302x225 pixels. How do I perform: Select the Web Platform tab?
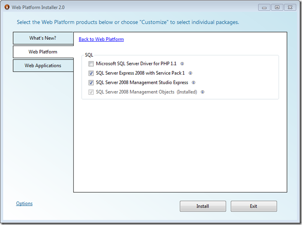(x=43, y=52)
